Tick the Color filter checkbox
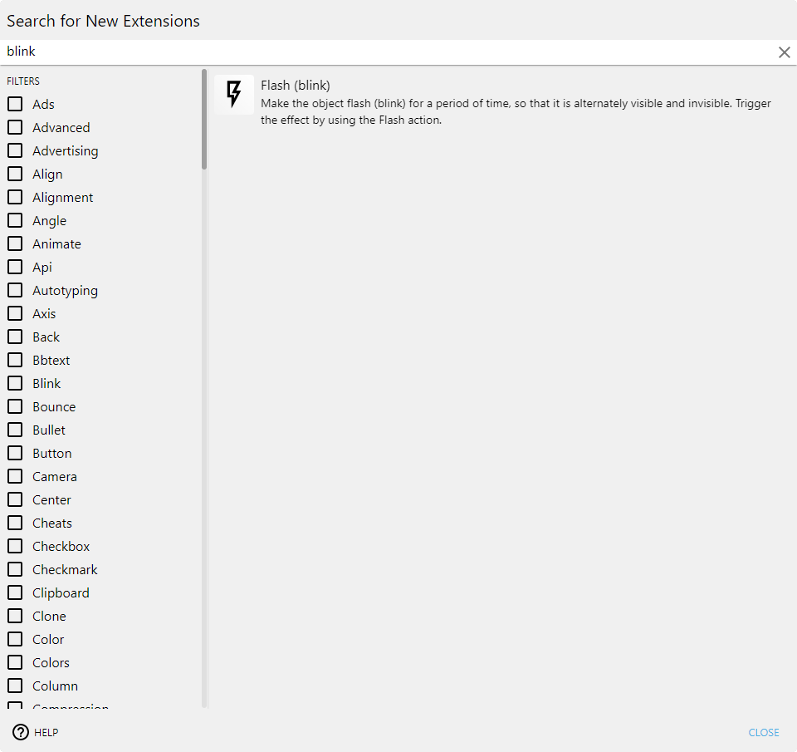 (x=15, y=639)
